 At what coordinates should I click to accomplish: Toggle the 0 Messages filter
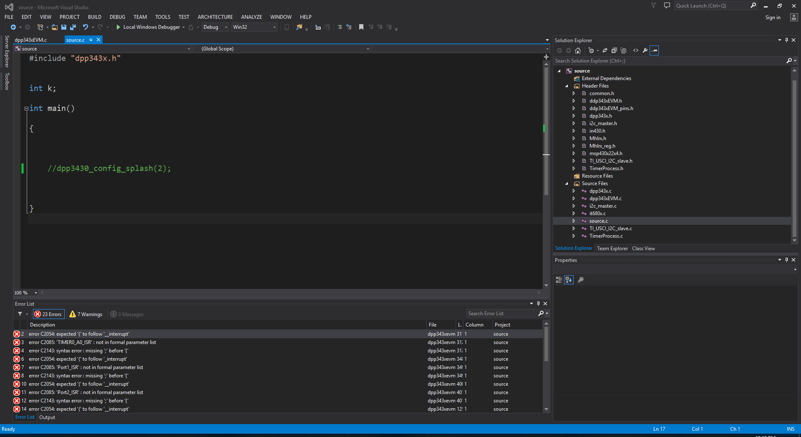point(127,314)
